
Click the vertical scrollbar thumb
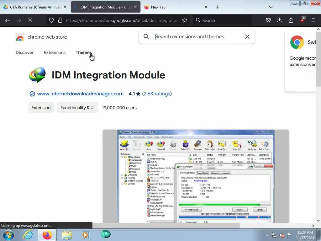[318, 59]
